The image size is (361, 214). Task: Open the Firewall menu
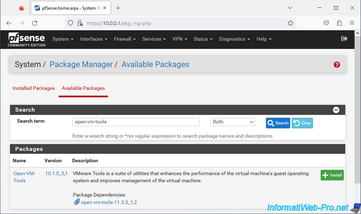tap(125, 39)
